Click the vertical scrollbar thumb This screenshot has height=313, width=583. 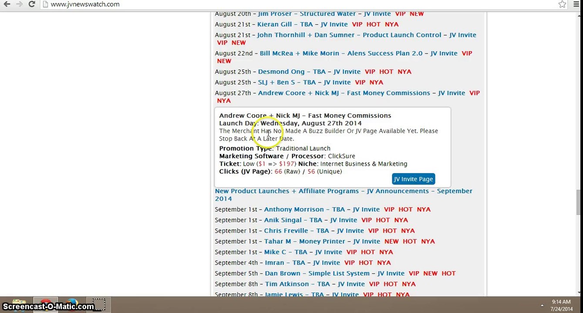coord(579,202)
